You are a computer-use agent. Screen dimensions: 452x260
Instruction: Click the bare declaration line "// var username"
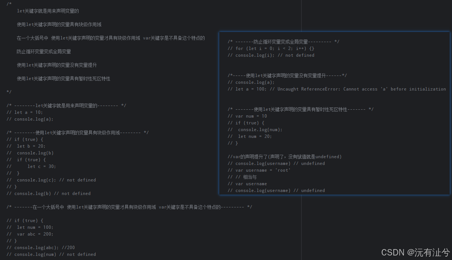coord(247,184)
